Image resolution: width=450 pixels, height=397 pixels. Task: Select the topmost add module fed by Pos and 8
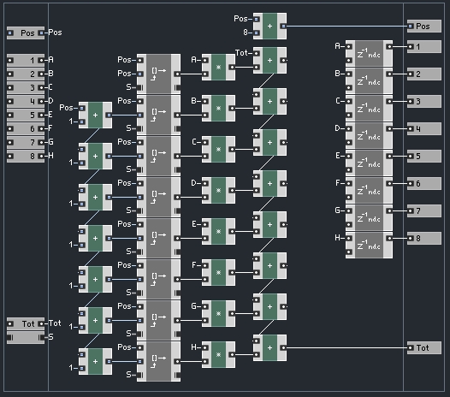[x=269, y=27]
